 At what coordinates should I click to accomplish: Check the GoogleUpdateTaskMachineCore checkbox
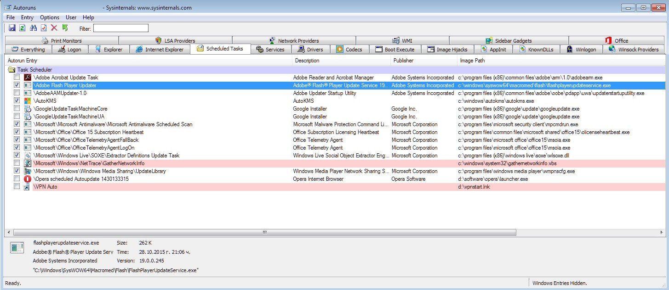17,109
